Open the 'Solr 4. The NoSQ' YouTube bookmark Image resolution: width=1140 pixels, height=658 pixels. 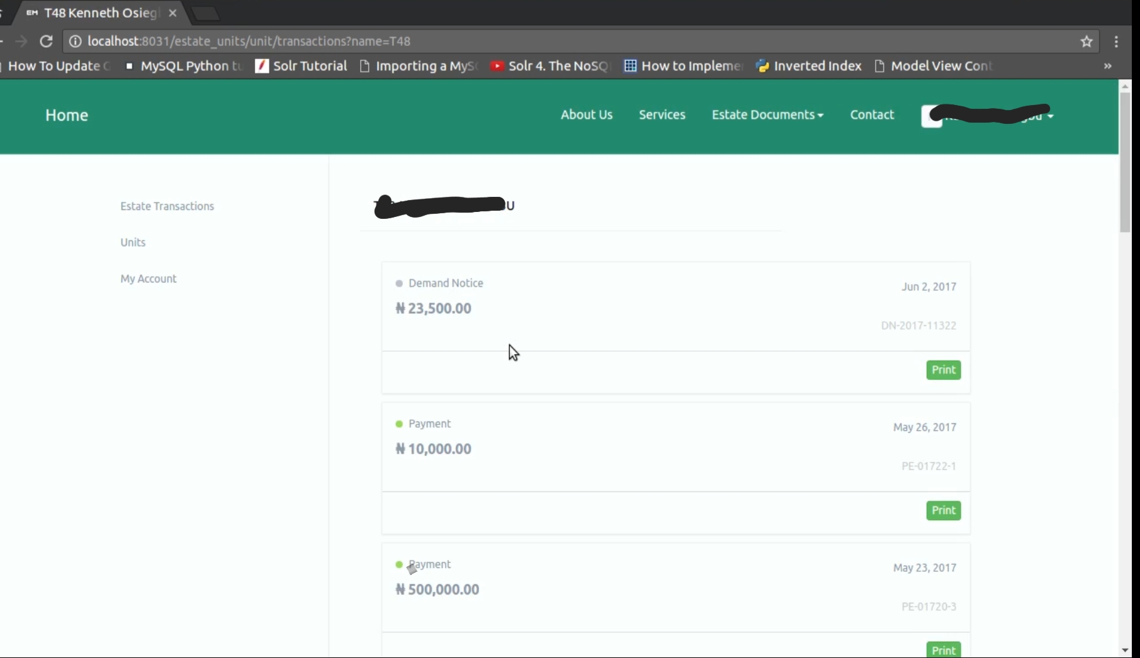point(550,66)
